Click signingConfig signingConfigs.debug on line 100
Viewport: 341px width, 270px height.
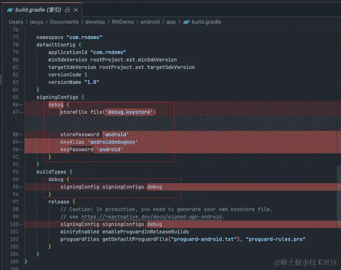pyautogui.click(x=111, y=224)
